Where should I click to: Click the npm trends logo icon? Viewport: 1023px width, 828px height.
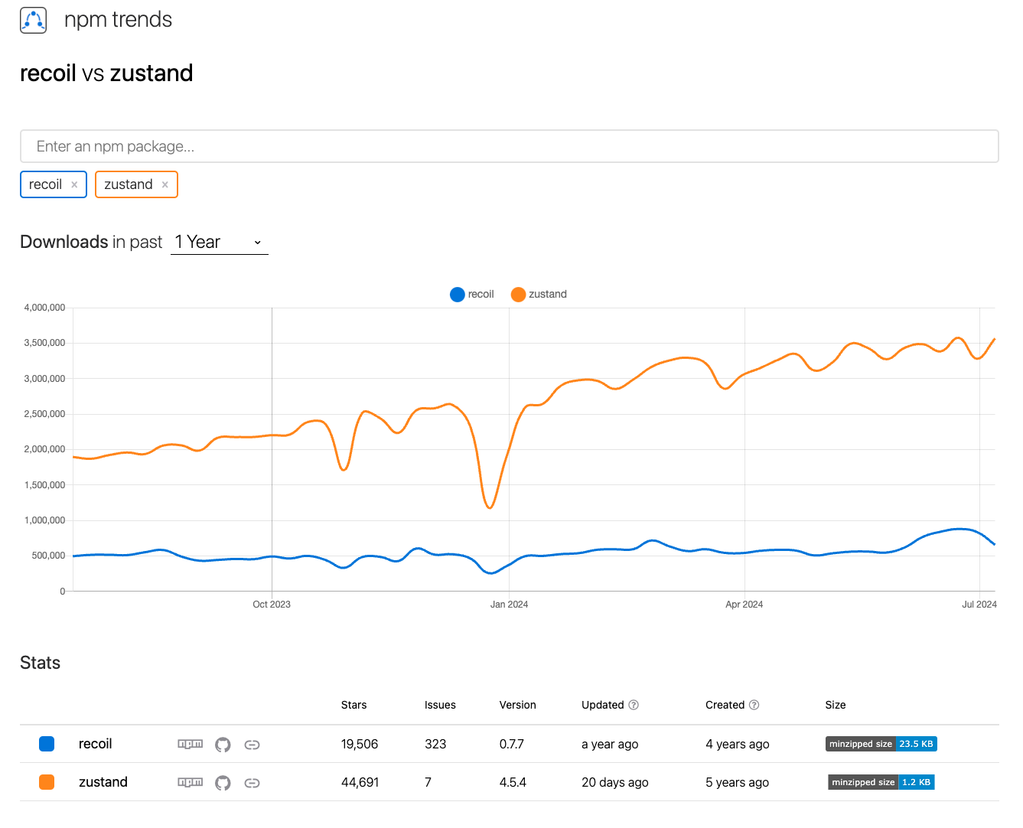(x=34, y=20)
